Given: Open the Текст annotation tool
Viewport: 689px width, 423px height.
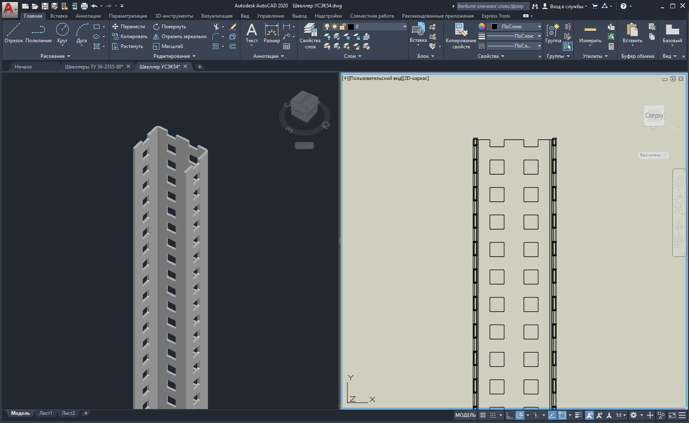Looking at the screenshot, I should pyautogui.click(x=252, y=33).
